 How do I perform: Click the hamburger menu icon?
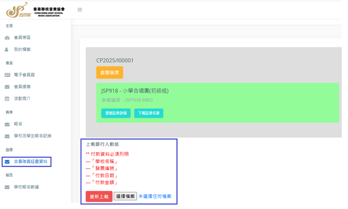(x=80, y=9)
